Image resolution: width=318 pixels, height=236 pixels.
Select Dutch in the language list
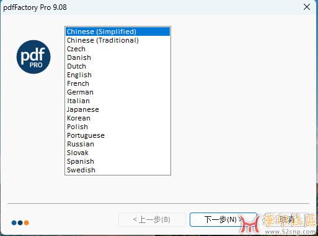point(118,66)
